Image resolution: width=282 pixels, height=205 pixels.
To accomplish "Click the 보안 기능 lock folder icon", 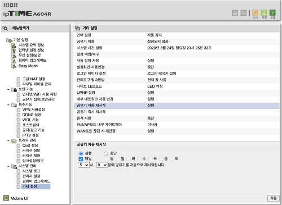I will 14,89.
